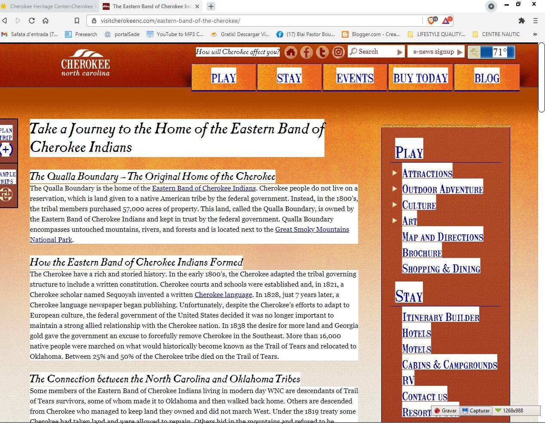The image size is (545, 424).
Task: Expand the Plan Trip plus button
Action: [6, 150]
